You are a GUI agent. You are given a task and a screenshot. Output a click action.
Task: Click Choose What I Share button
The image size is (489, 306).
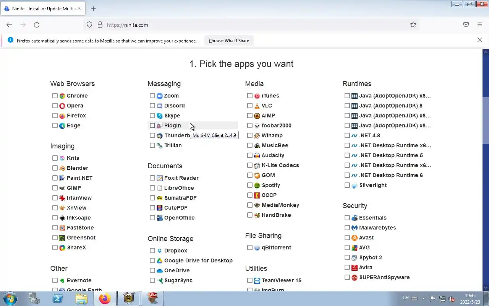pyautogui.click(x=229, y=41)
